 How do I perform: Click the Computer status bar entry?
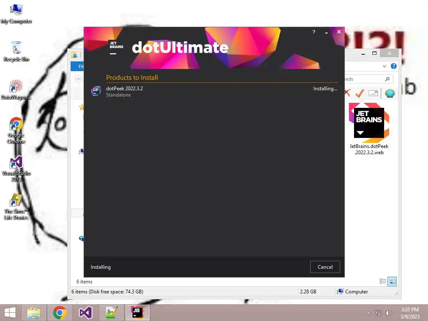tap(352, 291)
